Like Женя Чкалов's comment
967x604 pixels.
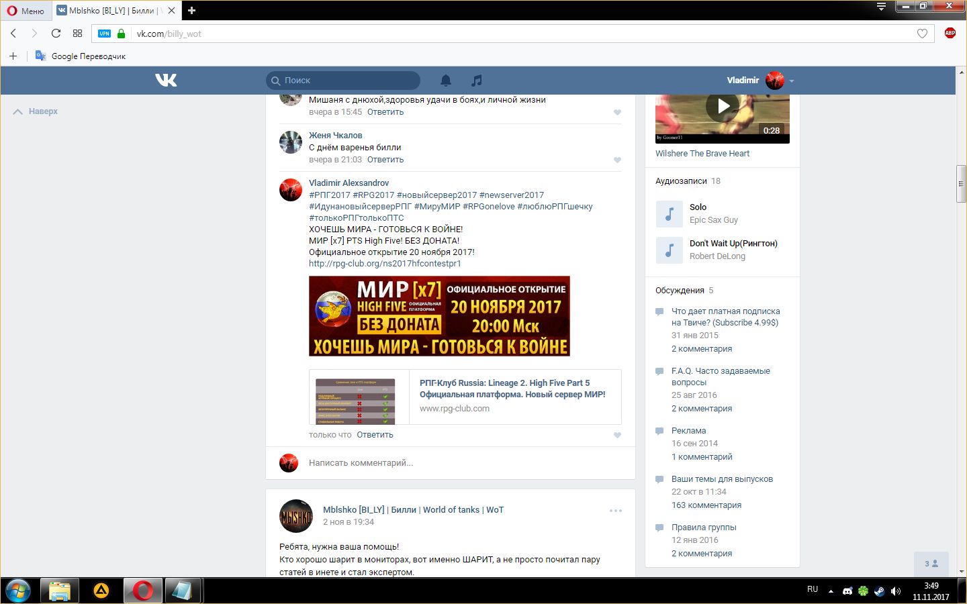[617, 160]
